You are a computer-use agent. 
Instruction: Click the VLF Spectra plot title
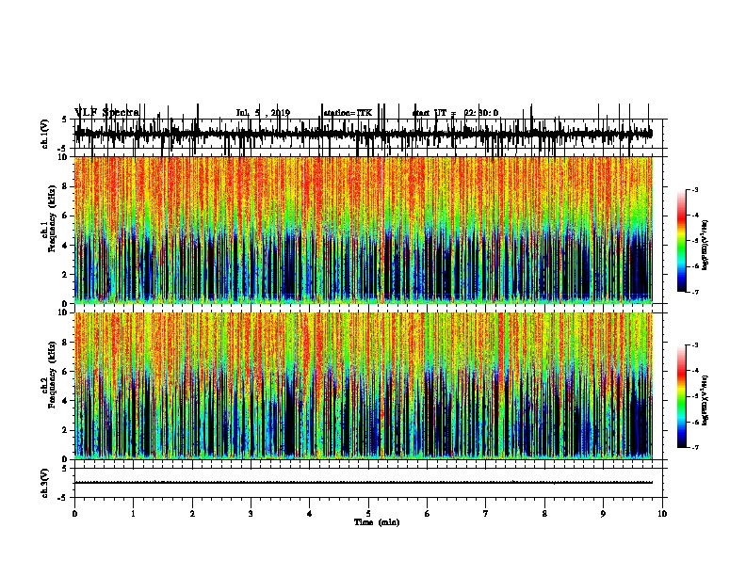pyautogui.click(x=107, y=113)
